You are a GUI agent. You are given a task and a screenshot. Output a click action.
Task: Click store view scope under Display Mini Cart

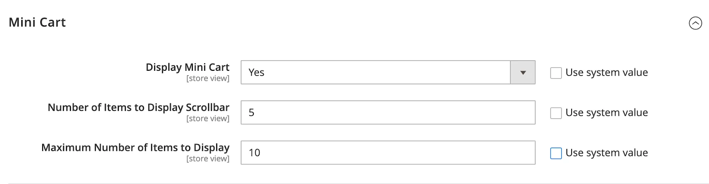(208, 79)
